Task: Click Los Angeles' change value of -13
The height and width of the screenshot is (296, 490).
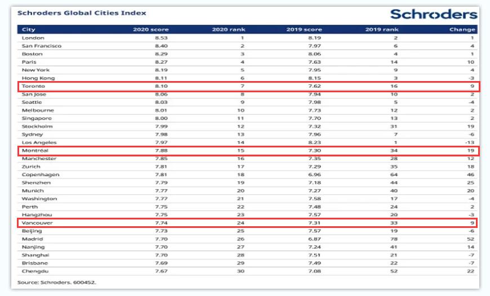Action: click(x=471, y=142)
